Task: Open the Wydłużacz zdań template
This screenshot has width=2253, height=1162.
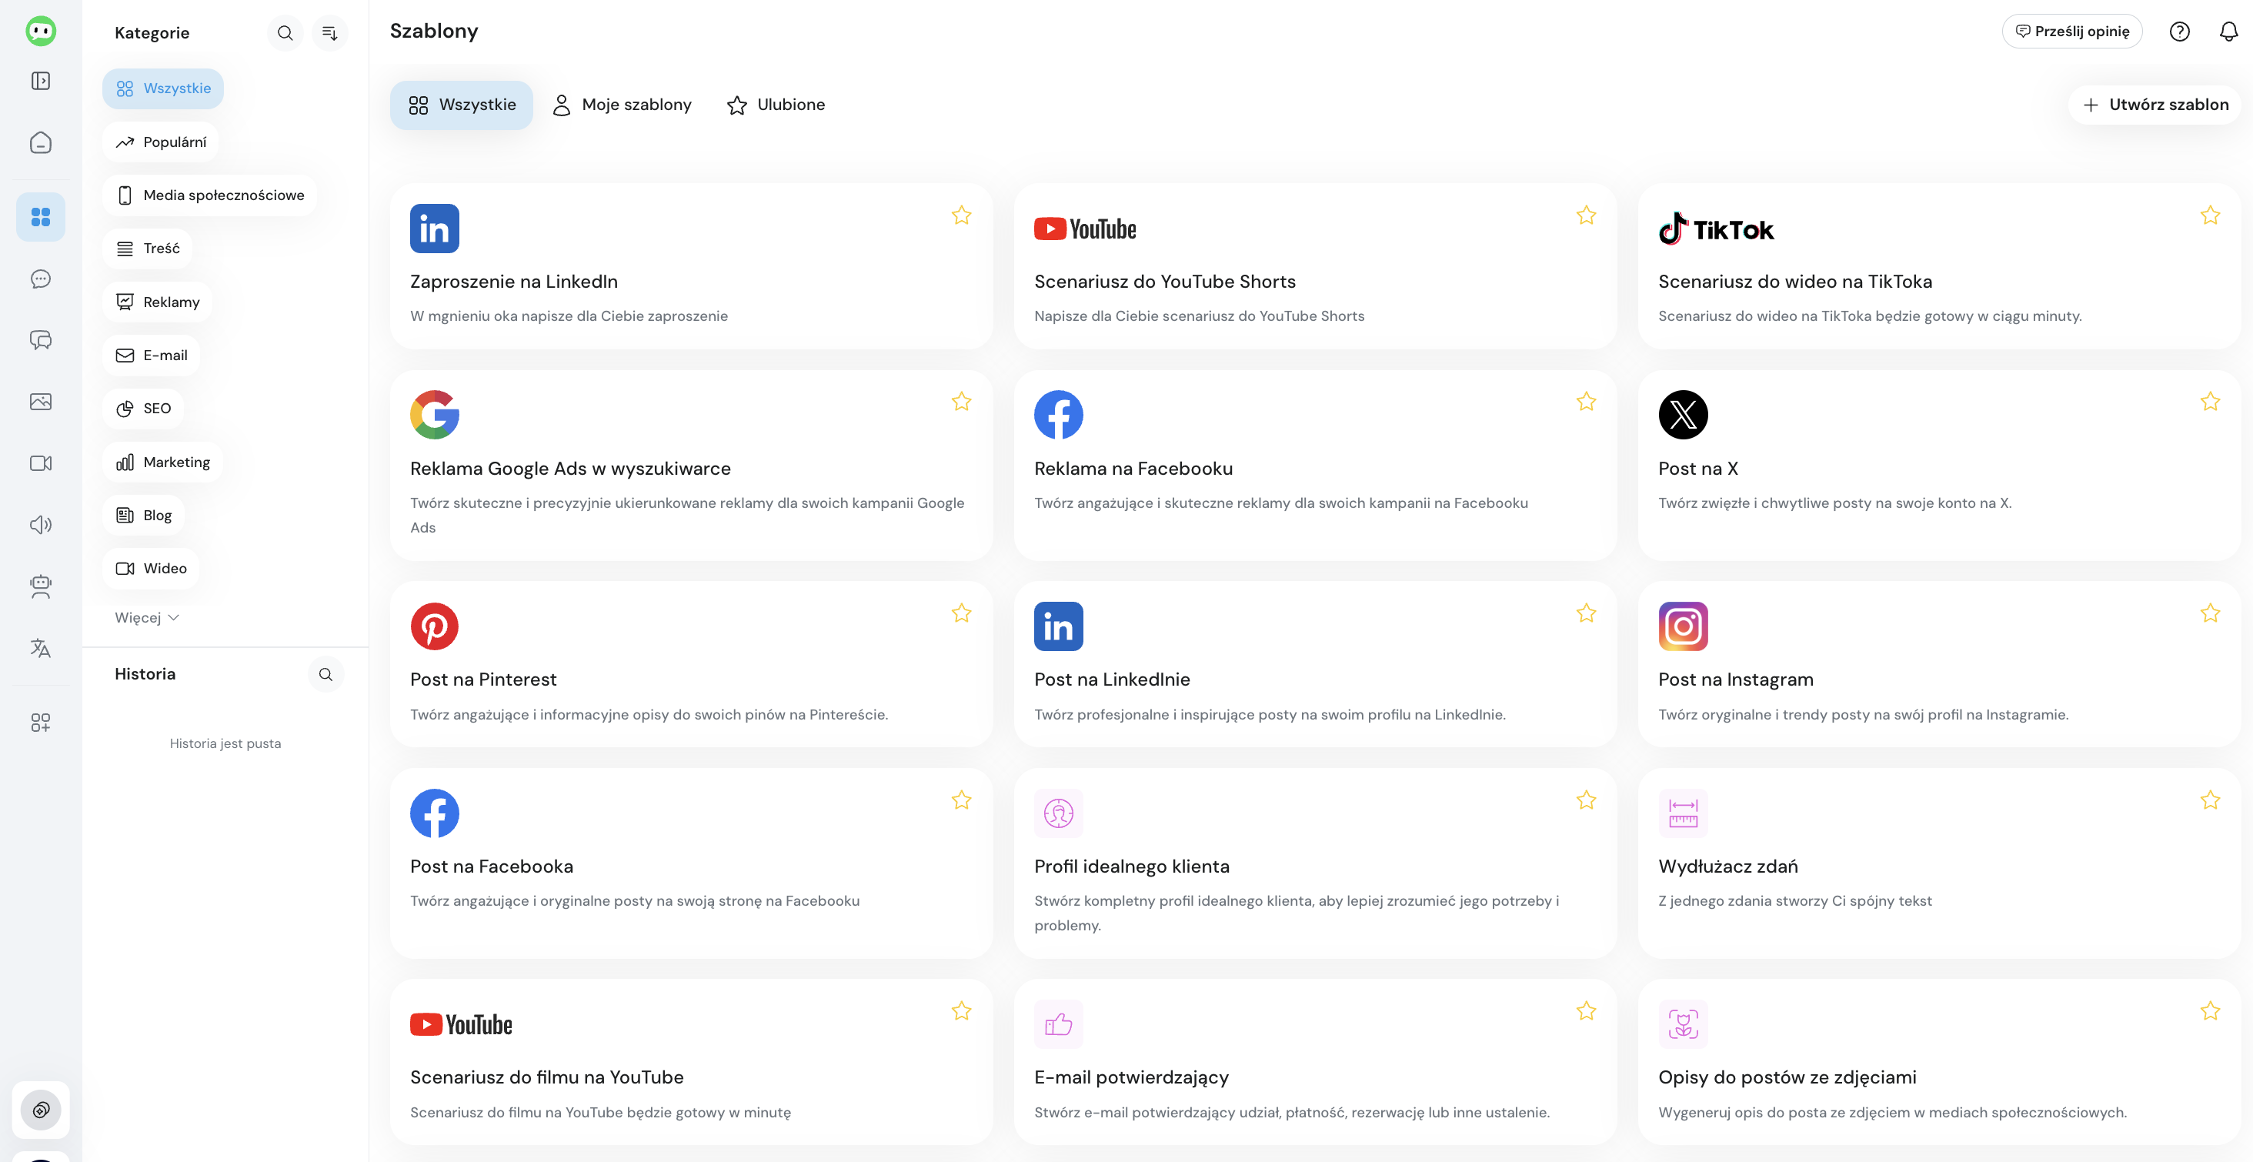Action: 1940,863
